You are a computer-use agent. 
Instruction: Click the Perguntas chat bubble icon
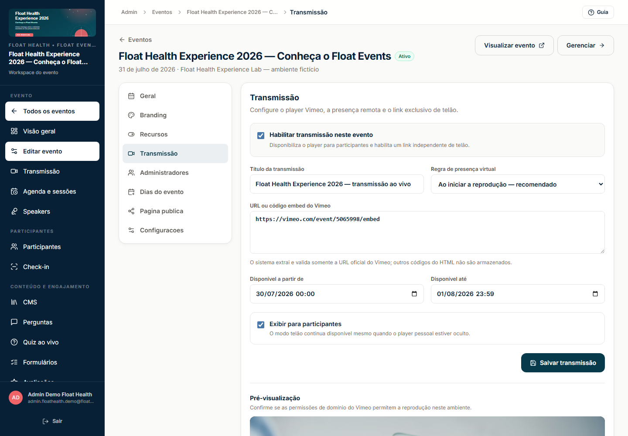14,322
